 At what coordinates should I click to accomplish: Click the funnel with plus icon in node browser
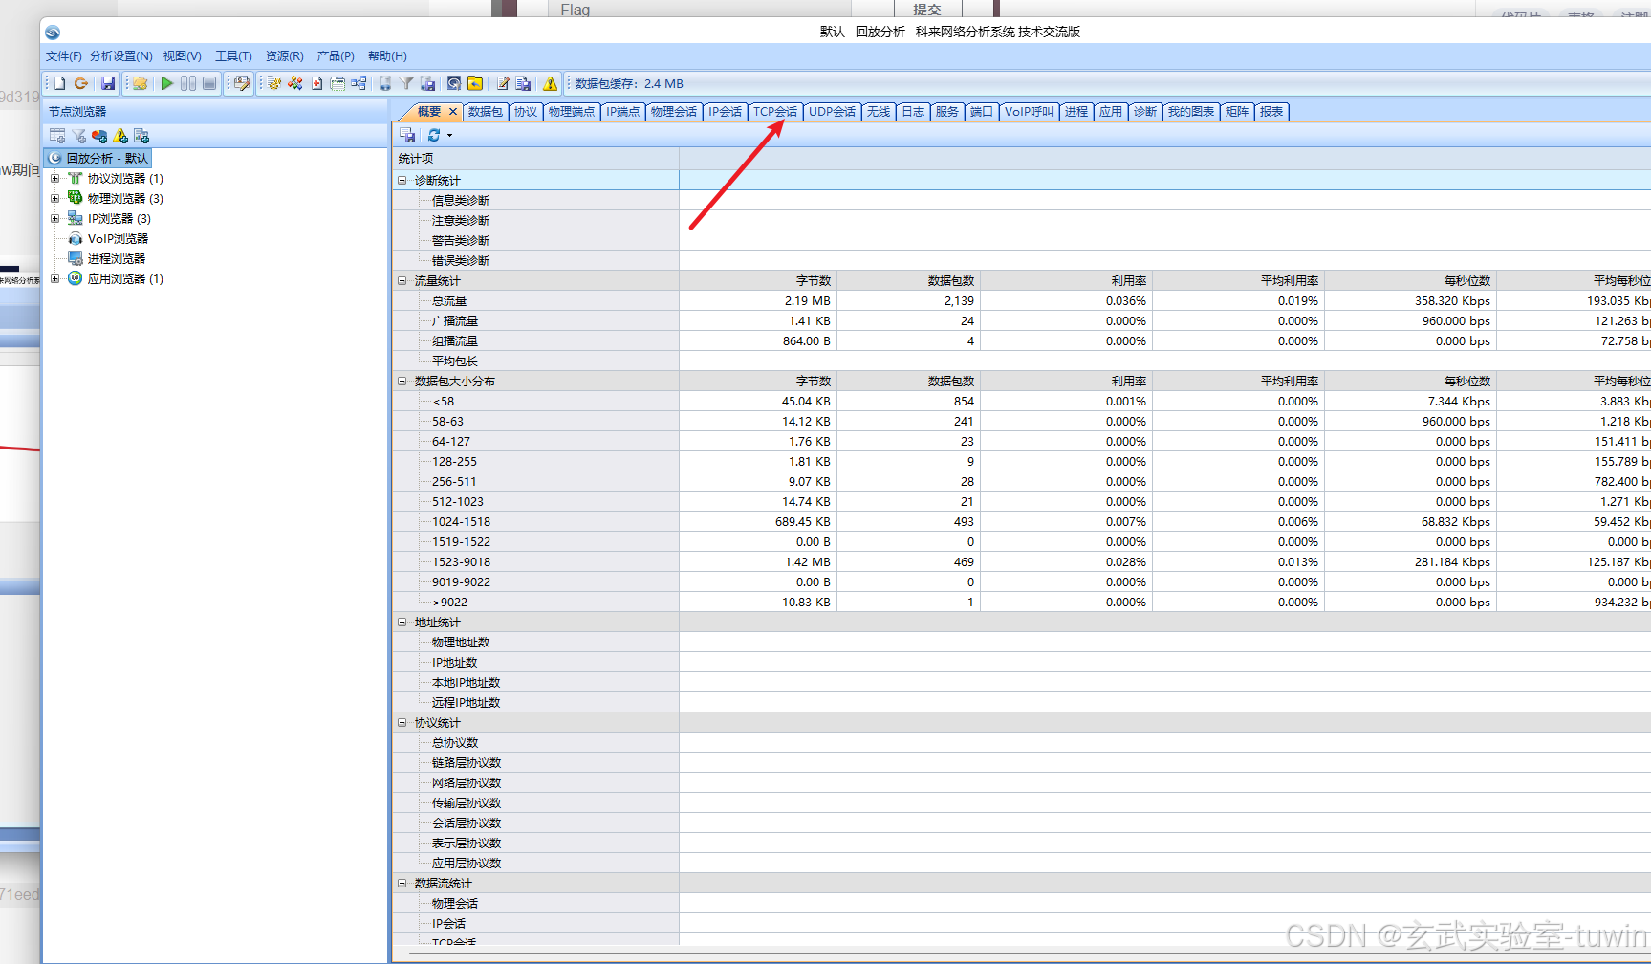click(x=78, y=136)
